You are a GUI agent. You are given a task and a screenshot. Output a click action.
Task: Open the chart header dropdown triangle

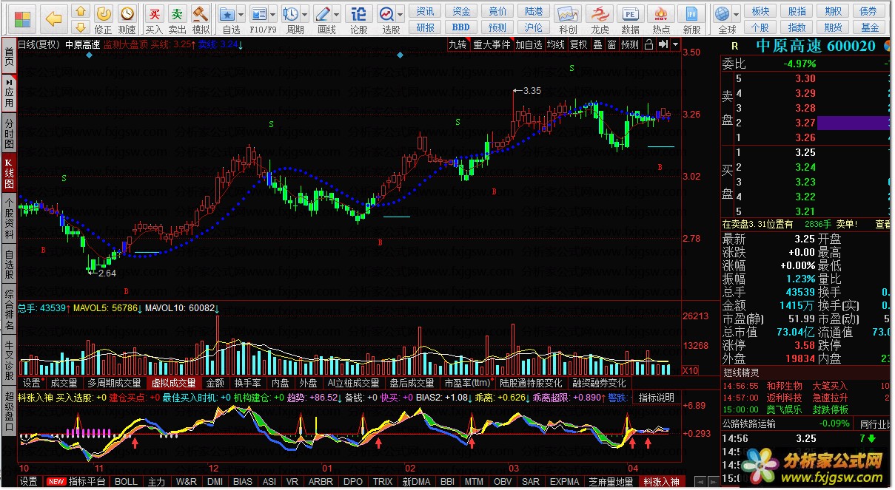676,44
